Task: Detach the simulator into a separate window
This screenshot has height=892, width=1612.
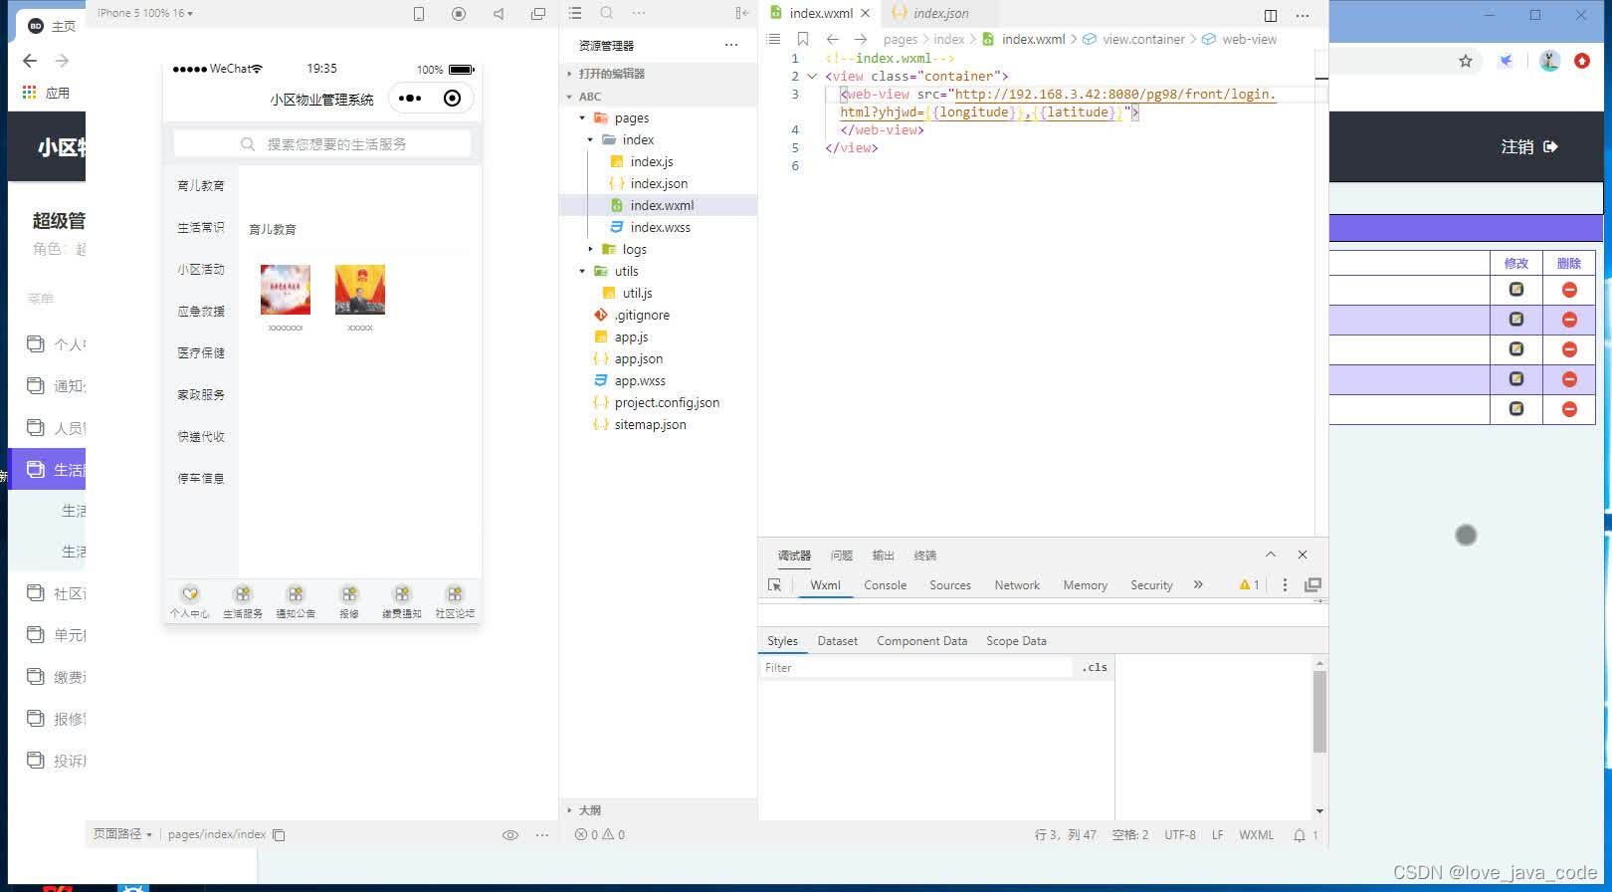Action: 538,14
